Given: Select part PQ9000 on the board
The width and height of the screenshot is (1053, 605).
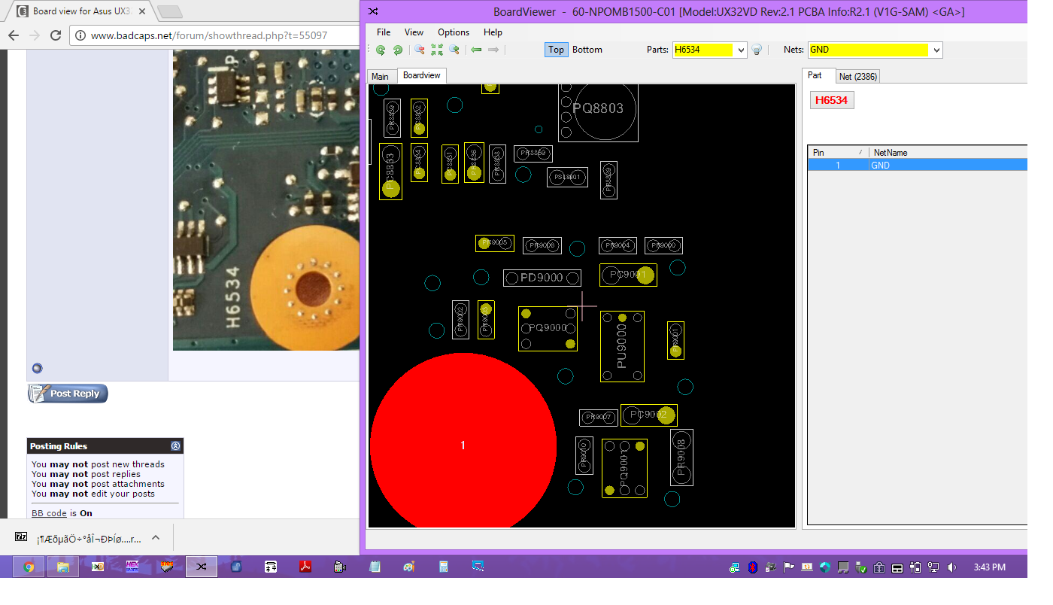Looking at the screenshot, I should tap(548, 328).
